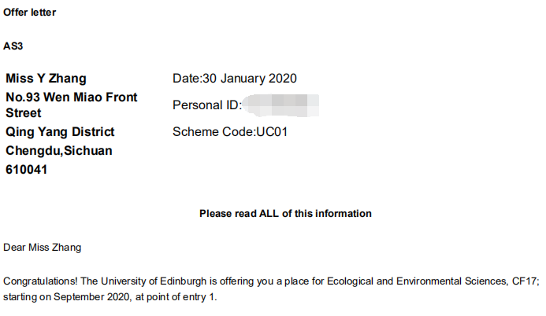Click the 'Offer letter' heading

pyautogui.click(x=29, y=12)
